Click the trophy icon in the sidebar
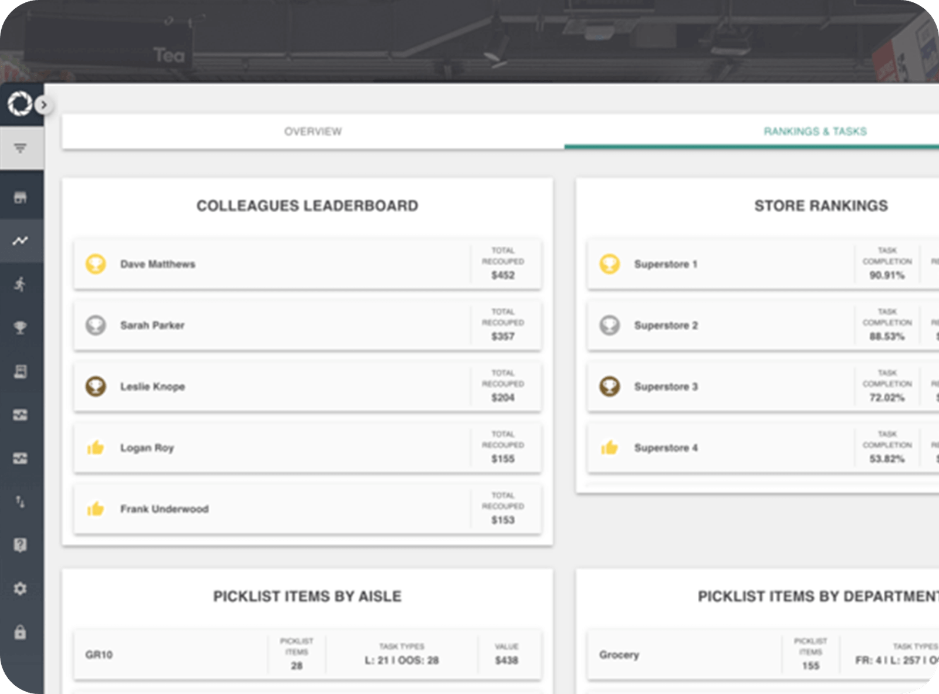 (x=21, y=327)
